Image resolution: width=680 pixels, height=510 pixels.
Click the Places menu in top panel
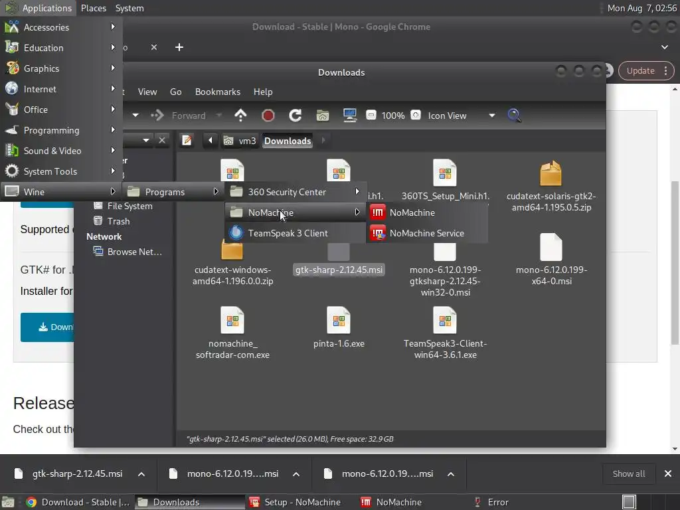click(94, 8)
